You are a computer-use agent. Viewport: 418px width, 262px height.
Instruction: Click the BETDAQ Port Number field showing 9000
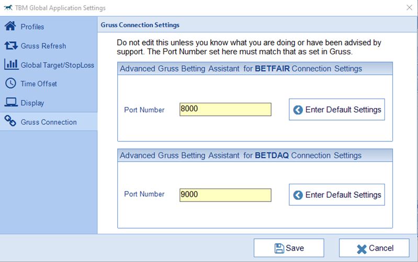(225, 195)
